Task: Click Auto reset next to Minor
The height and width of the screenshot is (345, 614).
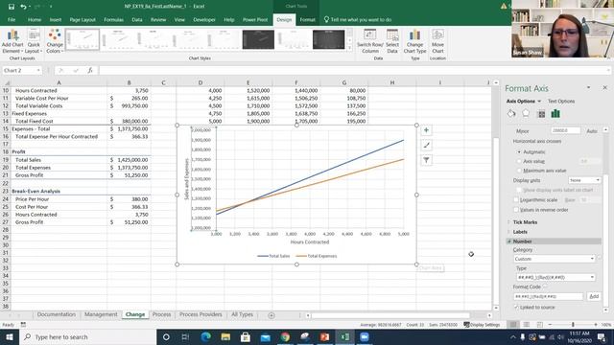Action: (x=592, y=131)
